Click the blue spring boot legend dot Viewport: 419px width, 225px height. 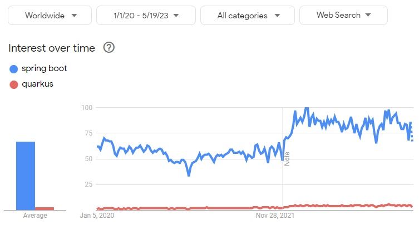tap(13, 69)
